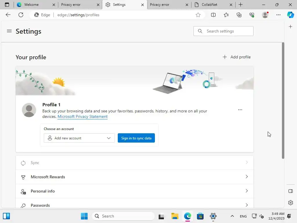Open sidebar settings gear
The height and width of the screenshot is (223, 297).
click(291, 203)
